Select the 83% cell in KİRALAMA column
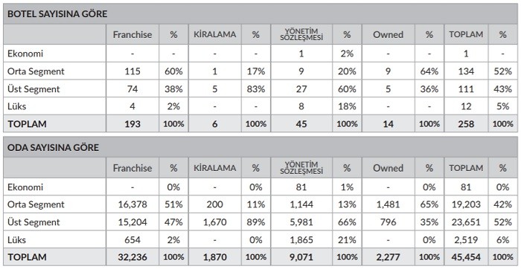The image size is (521, 269). pos(255,89)
